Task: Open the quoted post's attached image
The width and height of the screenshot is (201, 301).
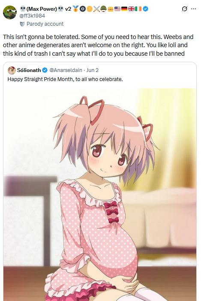Action: pos(100,195)
